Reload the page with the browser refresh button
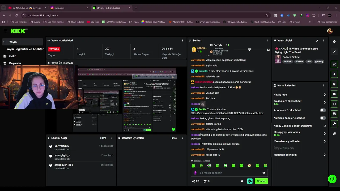340x191 pixels. [x=17, y=15]
